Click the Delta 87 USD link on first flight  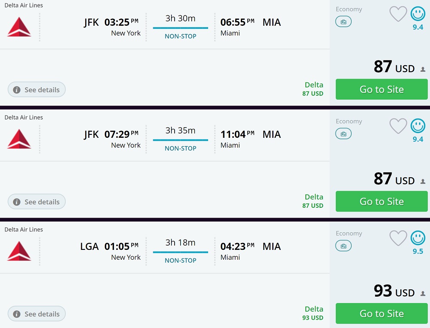(313, 89)
